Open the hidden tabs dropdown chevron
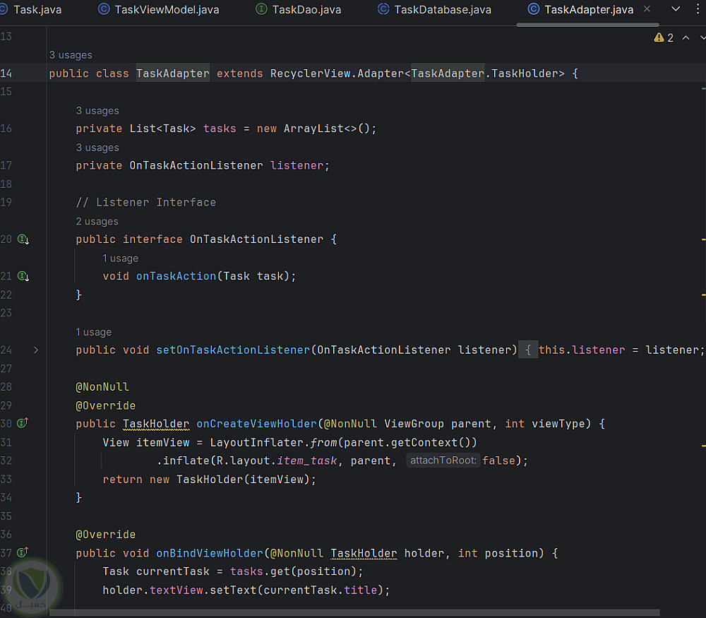 pyautogui.click(x=676, y=9)
